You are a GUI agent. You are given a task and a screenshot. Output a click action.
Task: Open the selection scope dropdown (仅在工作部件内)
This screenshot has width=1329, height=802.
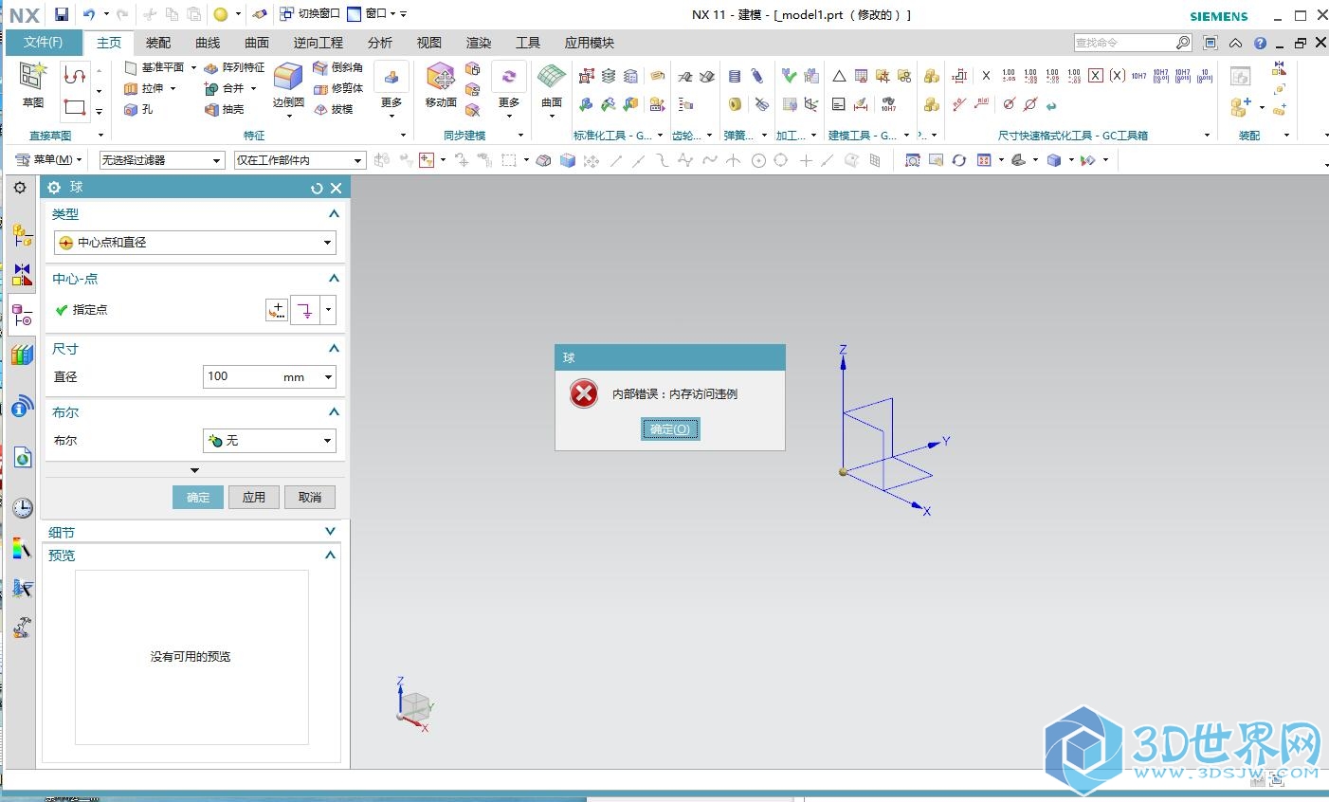[300, 160]
